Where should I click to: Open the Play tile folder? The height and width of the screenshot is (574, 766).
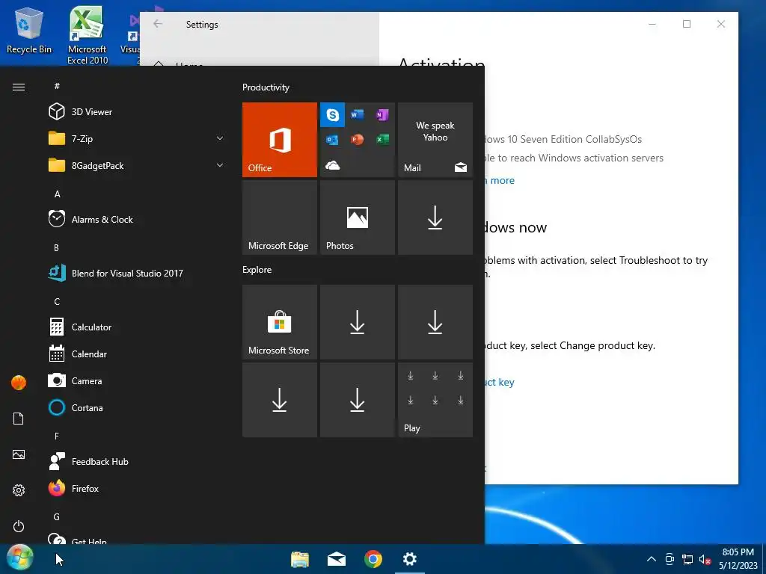(435, 400)
